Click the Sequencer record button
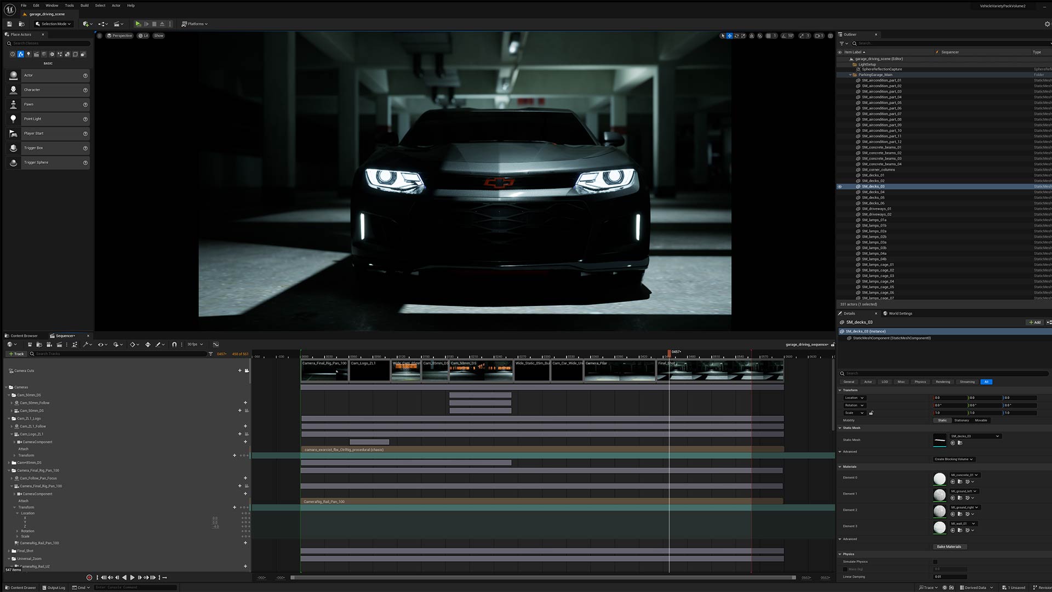The width and height of the screenshot is (1052, 592). pyautogui.click(x=89, y=577)
